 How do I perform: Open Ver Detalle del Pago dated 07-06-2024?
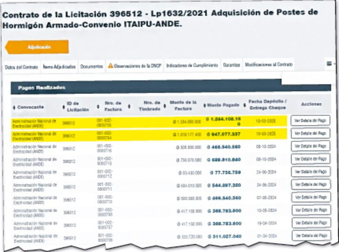311,197
